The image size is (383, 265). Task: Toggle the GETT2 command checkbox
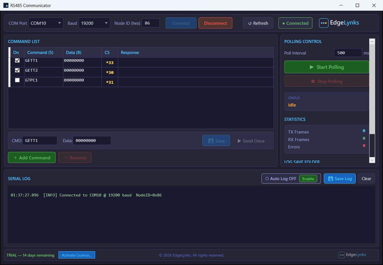point(17,70)
